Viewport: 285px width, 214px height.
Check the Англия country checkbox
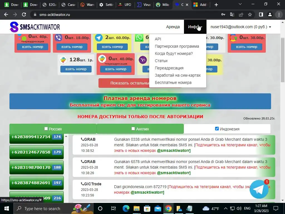133,129
